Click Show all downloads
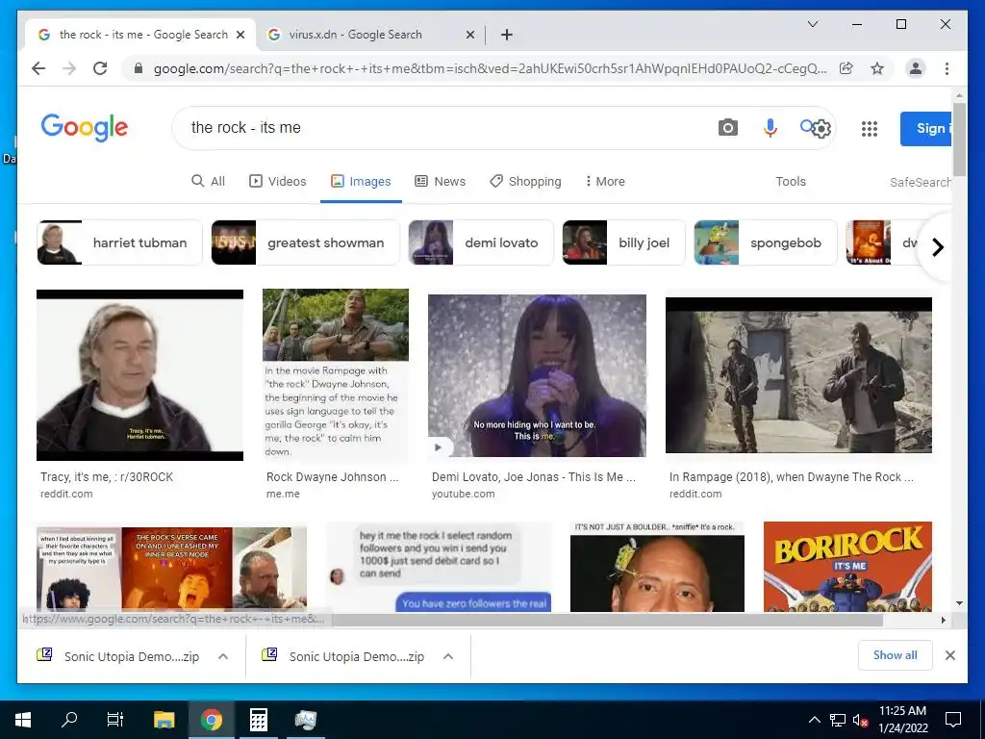Image resolution: width=985 pixels, height=739 pixels. click(x=896, y=655)
